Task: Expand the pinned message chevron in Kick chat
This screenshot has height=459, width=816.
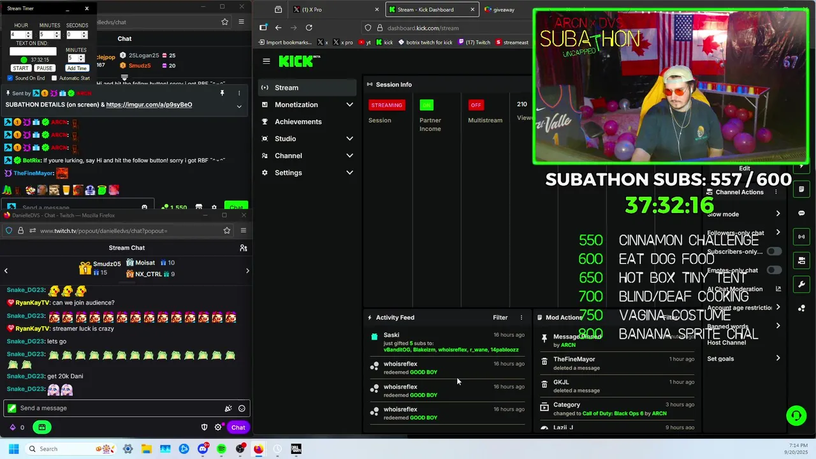Action: [239, 106]
